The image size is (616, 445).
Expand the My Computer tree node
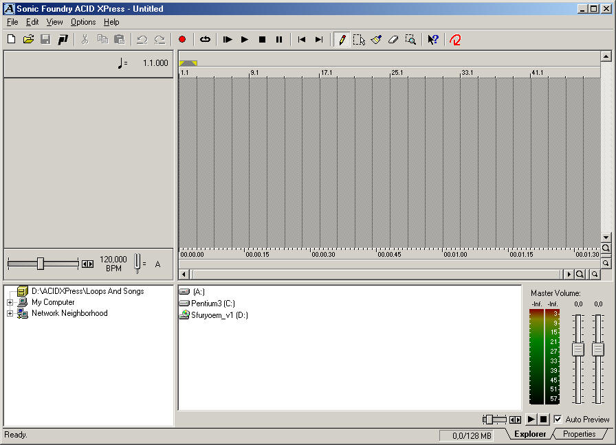point(10,302)
